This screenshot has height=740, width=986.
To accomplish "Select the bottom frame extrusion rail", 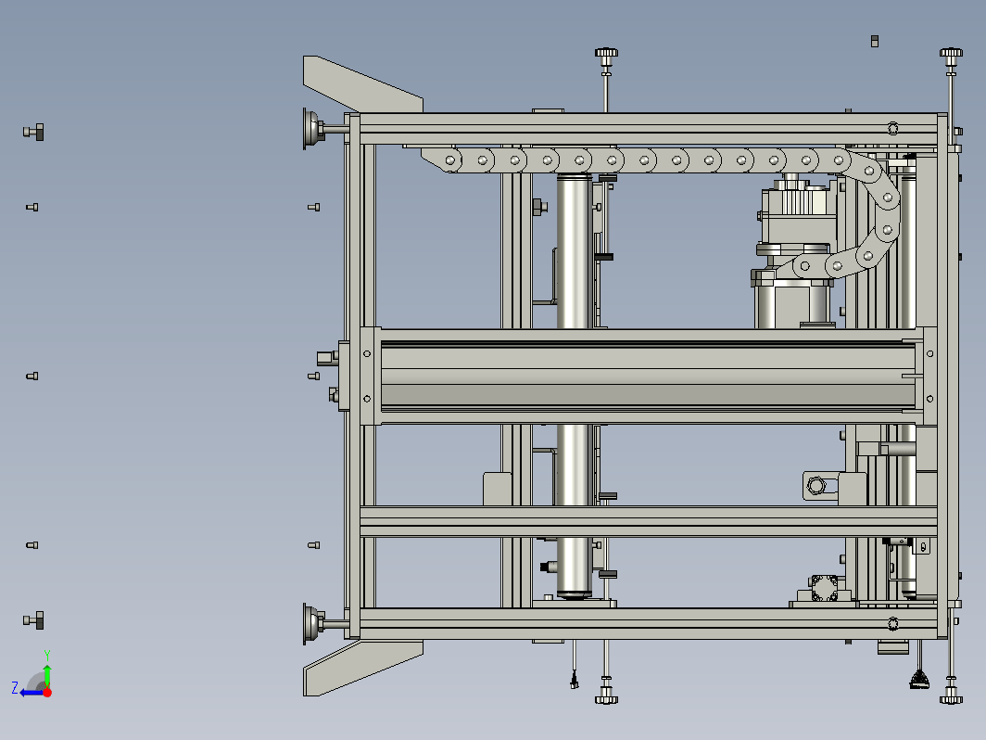I will (648, 623).
